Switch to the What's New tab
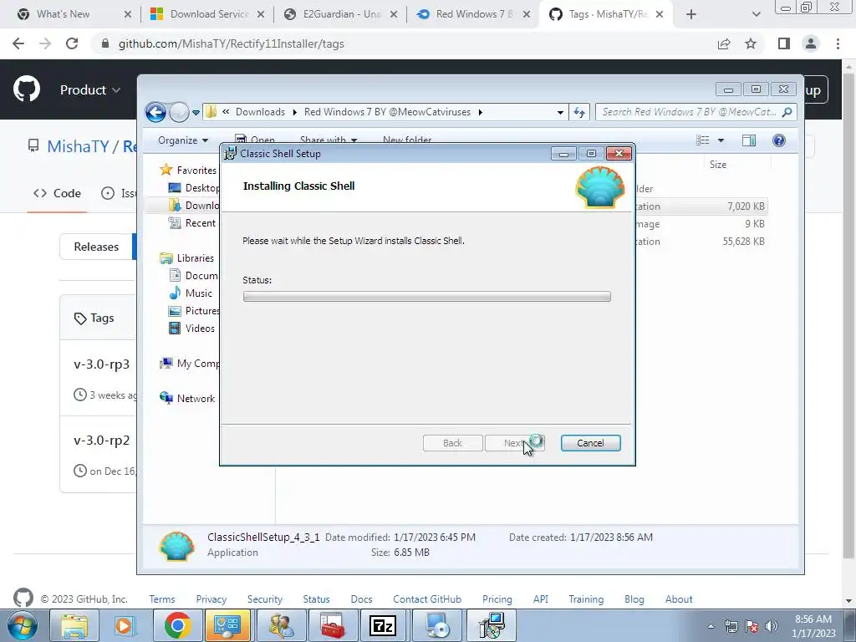The width and height of the screenshot is (856, 642). [74, 14]
